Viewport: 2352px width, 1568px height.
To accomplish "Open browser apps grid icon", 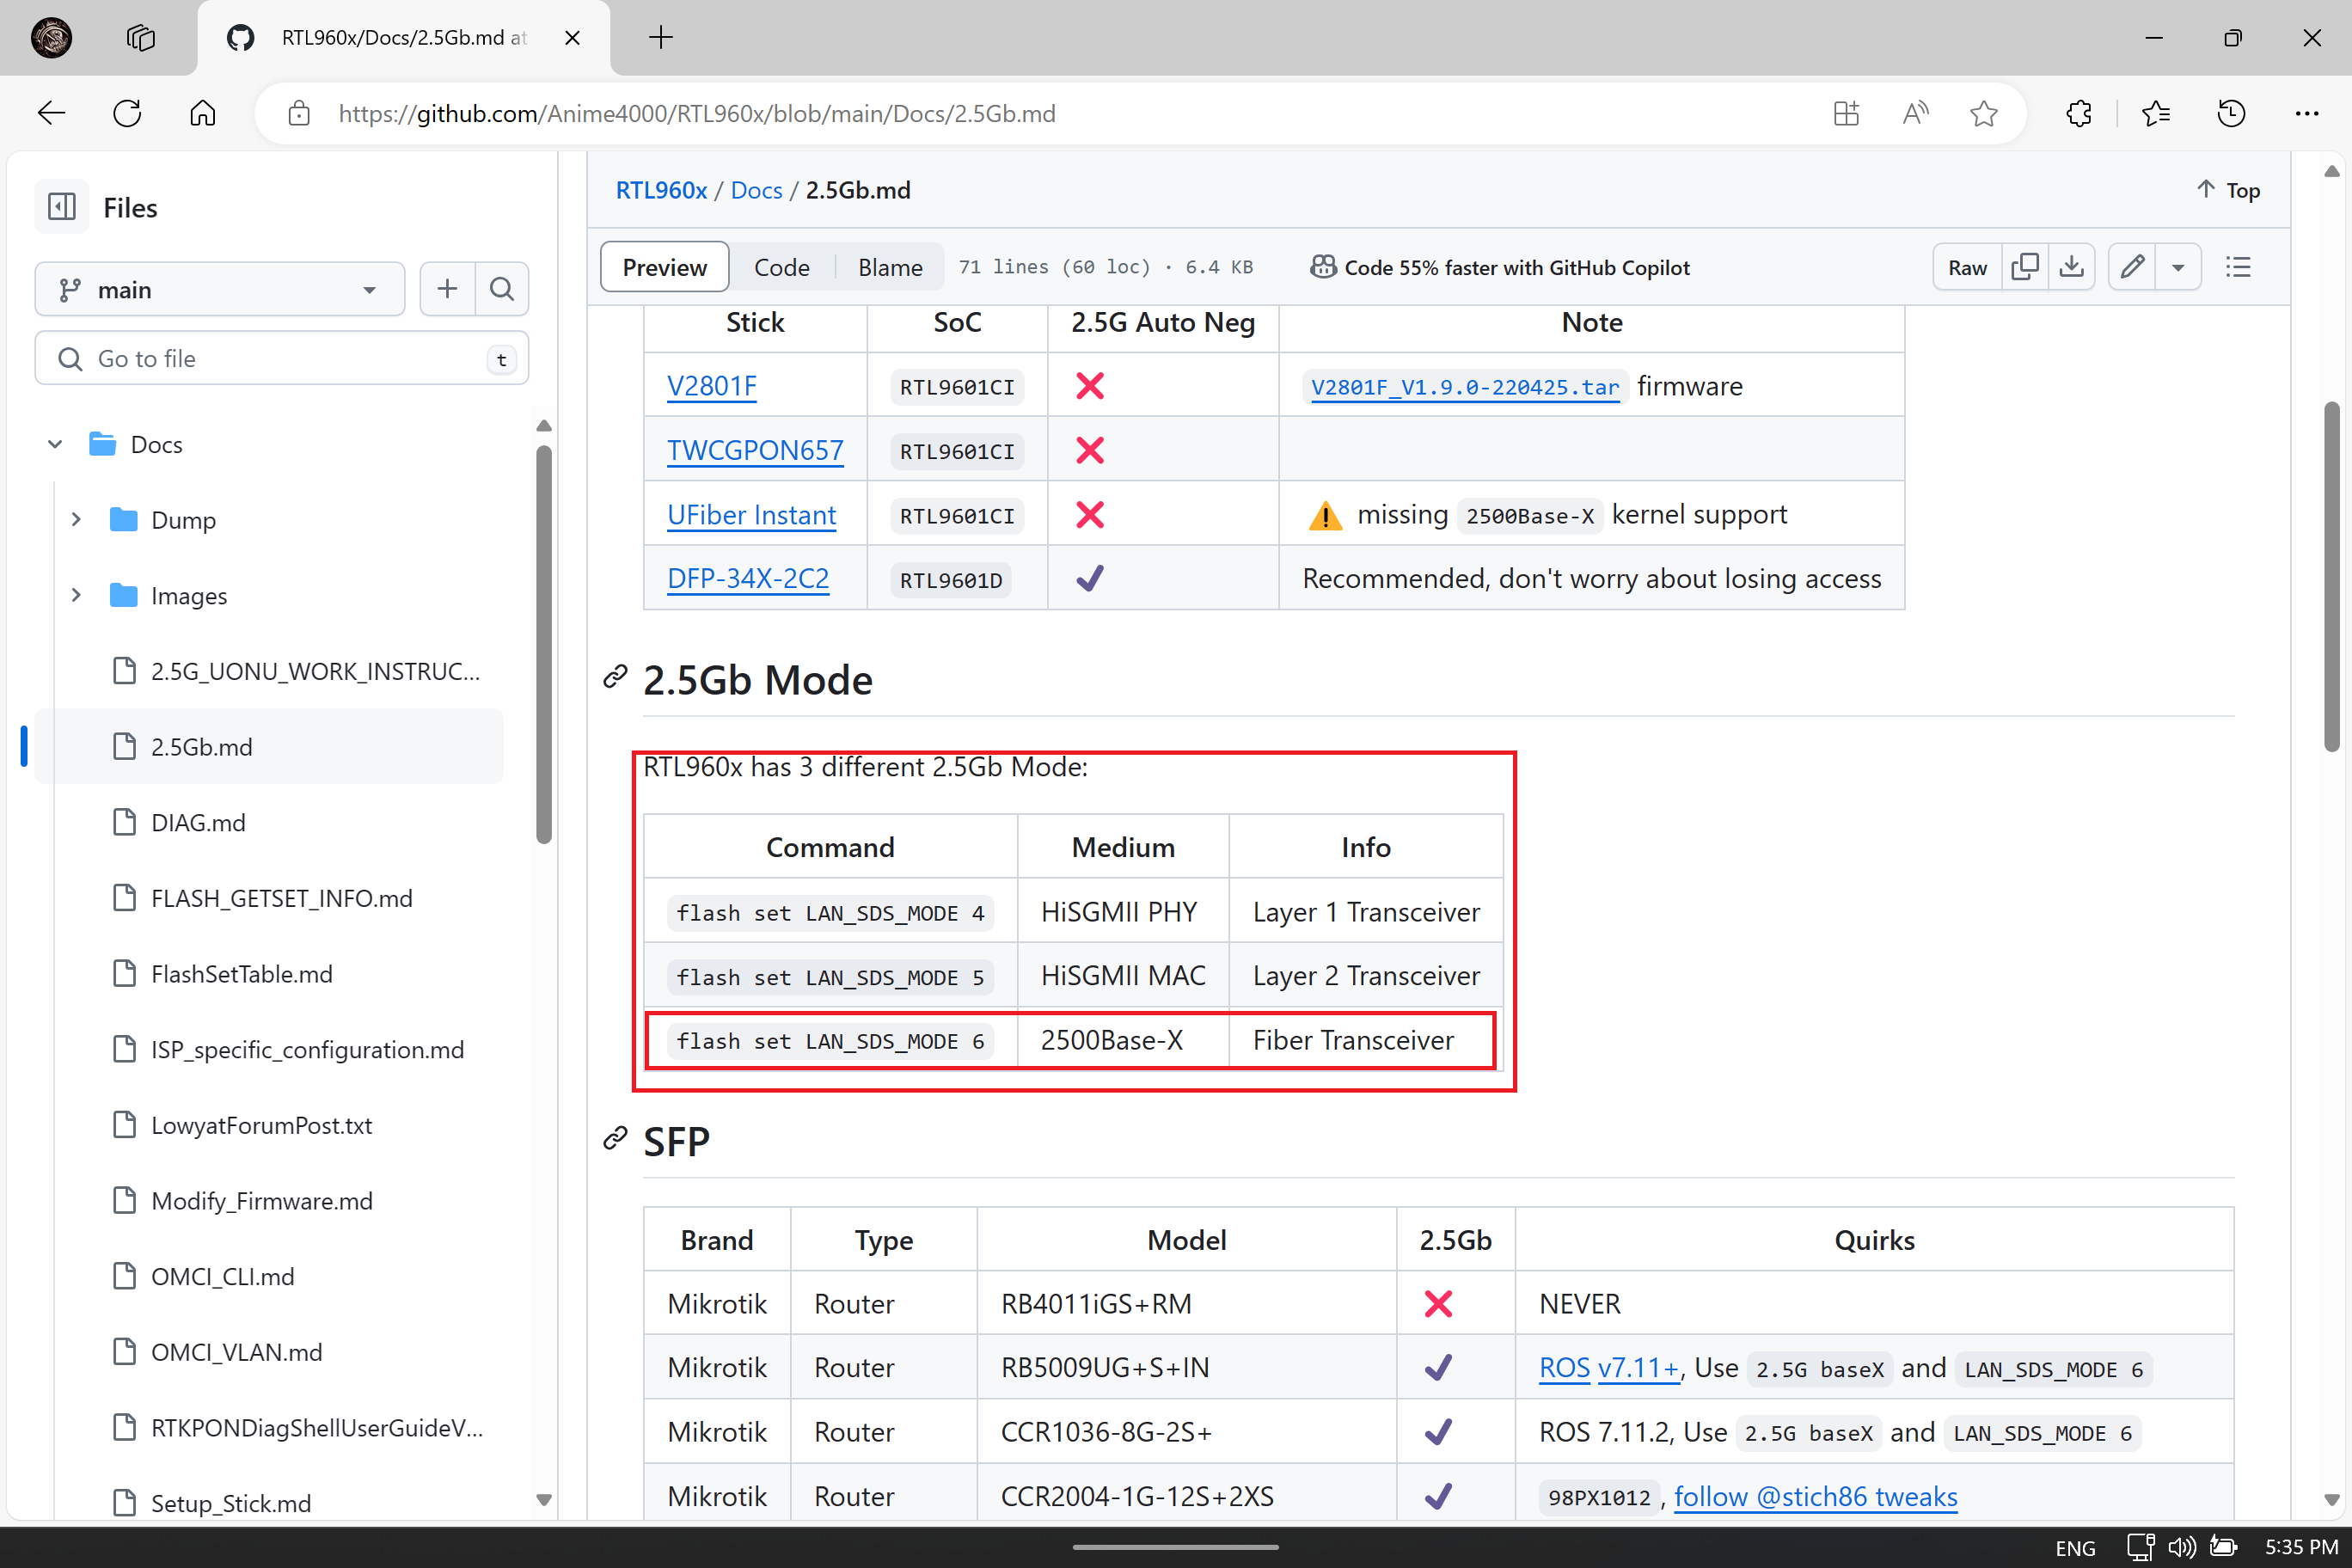I will tap(1846, 114).
